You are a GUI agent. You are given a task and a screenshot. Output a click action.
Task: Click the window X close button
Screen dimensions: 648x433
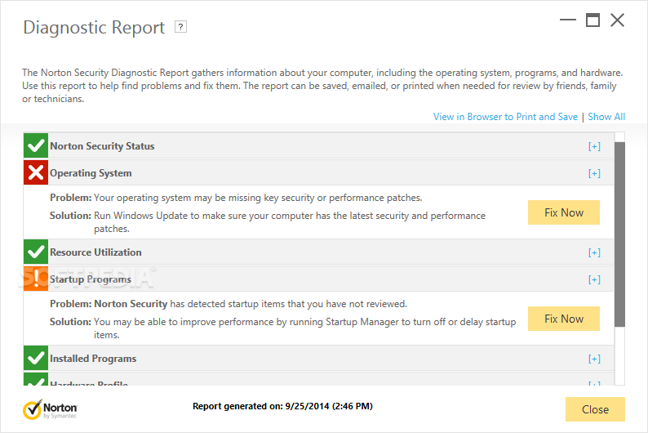click(x=618, y=20)
